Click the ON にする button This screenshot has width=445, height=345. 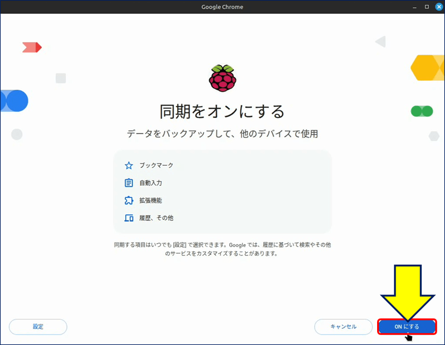[407, 327]
